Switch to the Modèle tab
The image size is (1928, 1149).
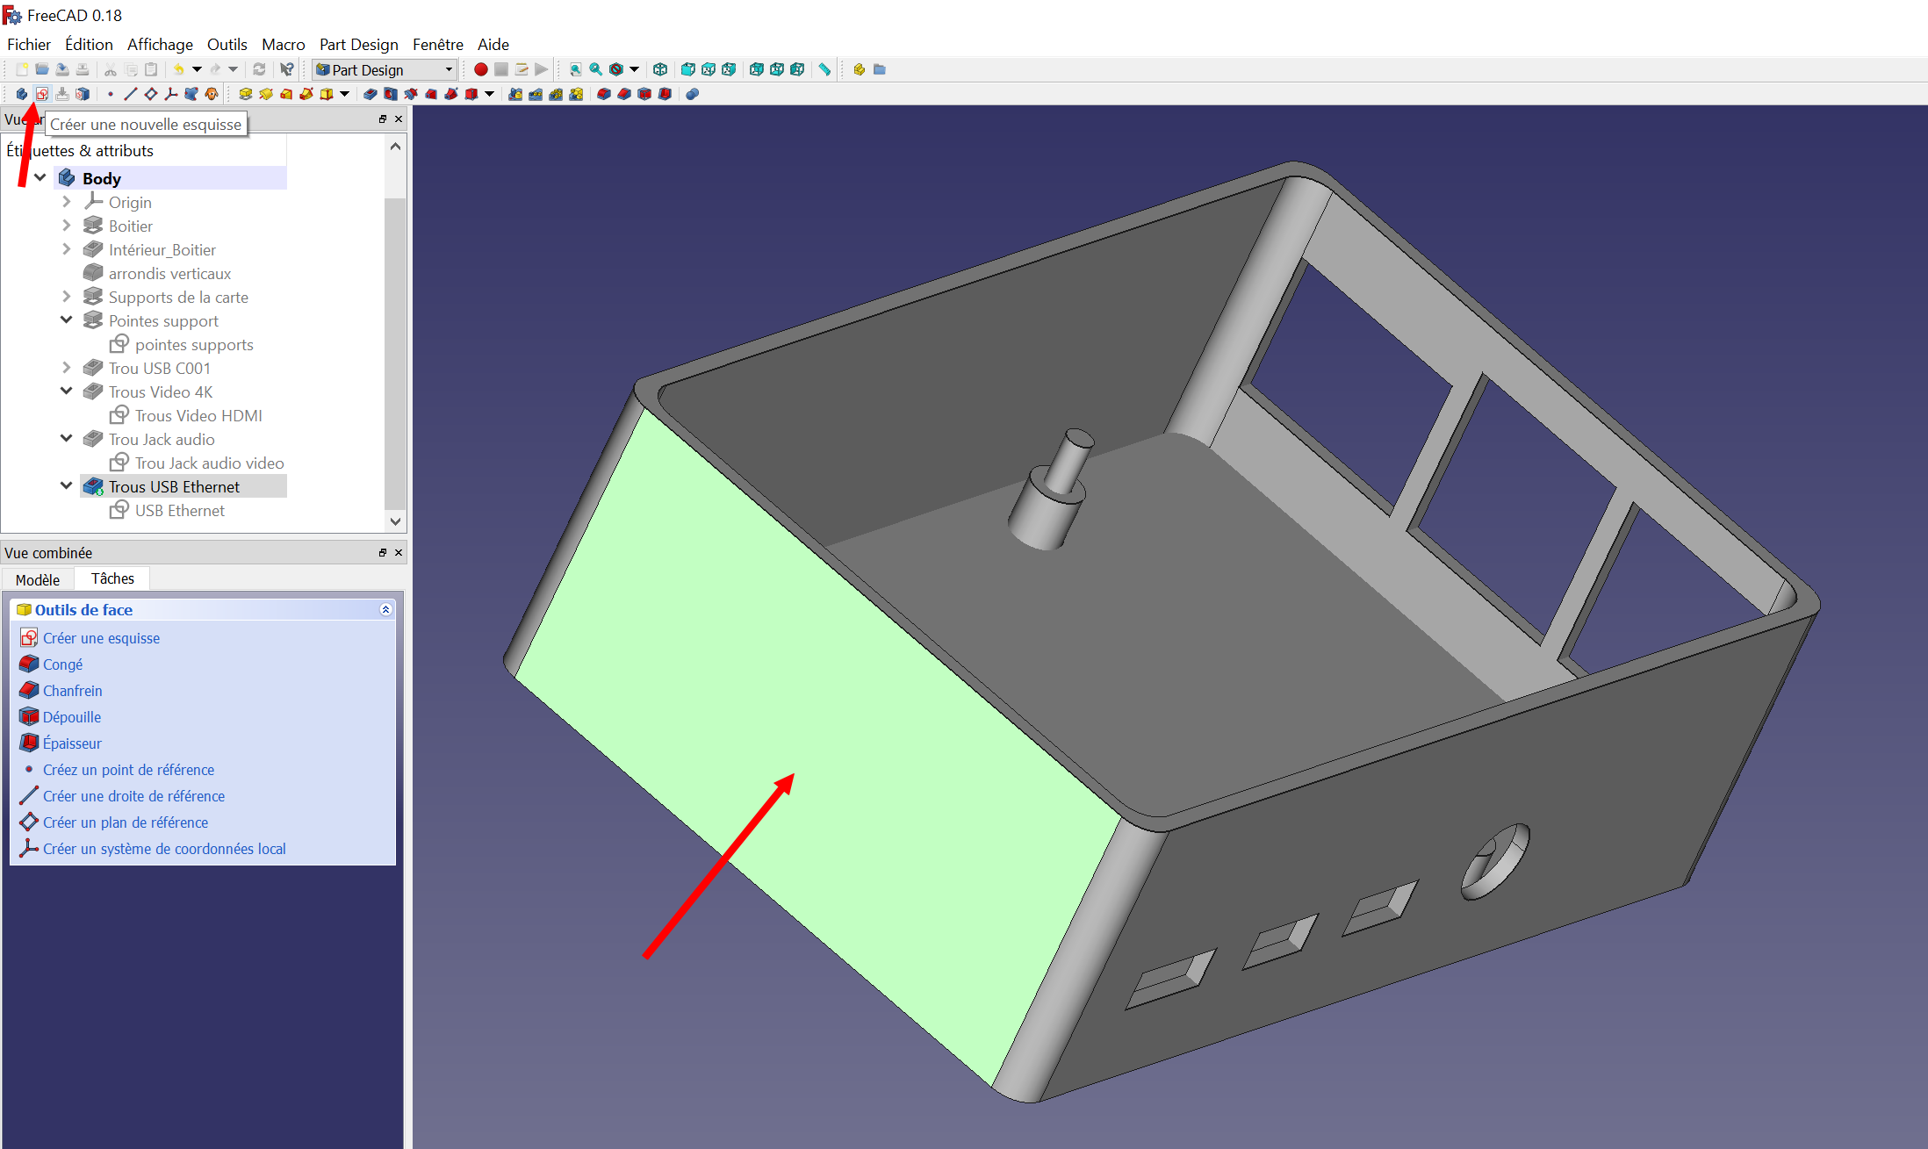click(x=38, y=579)
